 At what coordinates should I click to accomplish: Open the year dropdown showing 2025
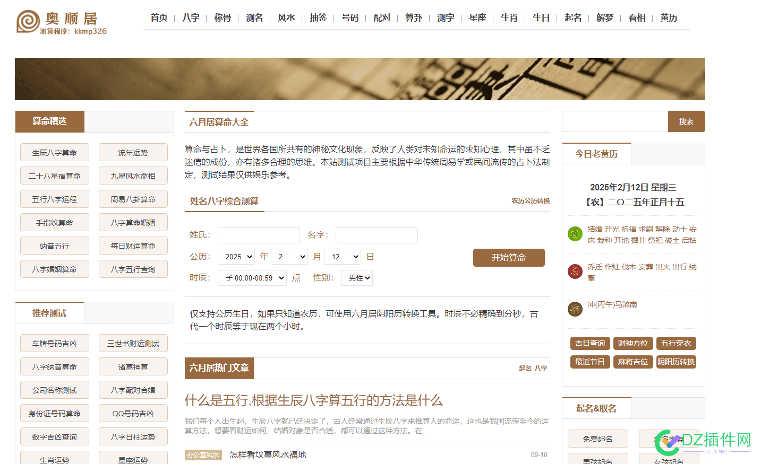click(x=236, y=257)
